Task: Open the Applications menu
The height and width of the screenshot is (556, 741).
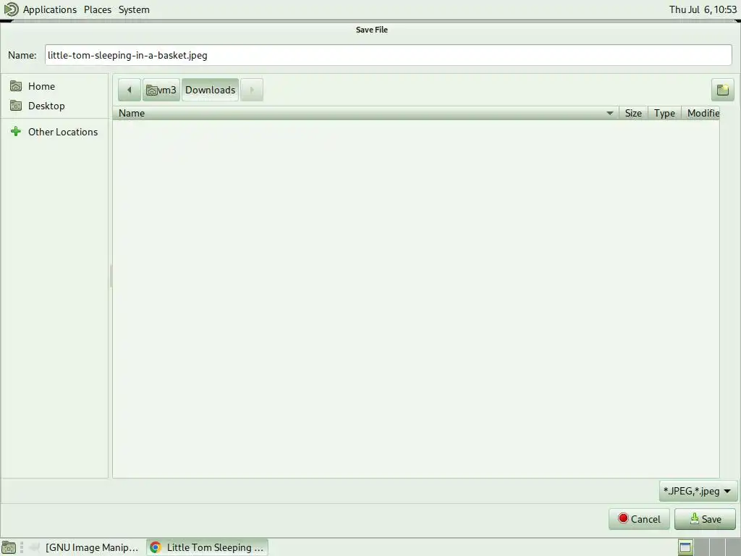Action: pyautogui.click(x=50, y=9)
